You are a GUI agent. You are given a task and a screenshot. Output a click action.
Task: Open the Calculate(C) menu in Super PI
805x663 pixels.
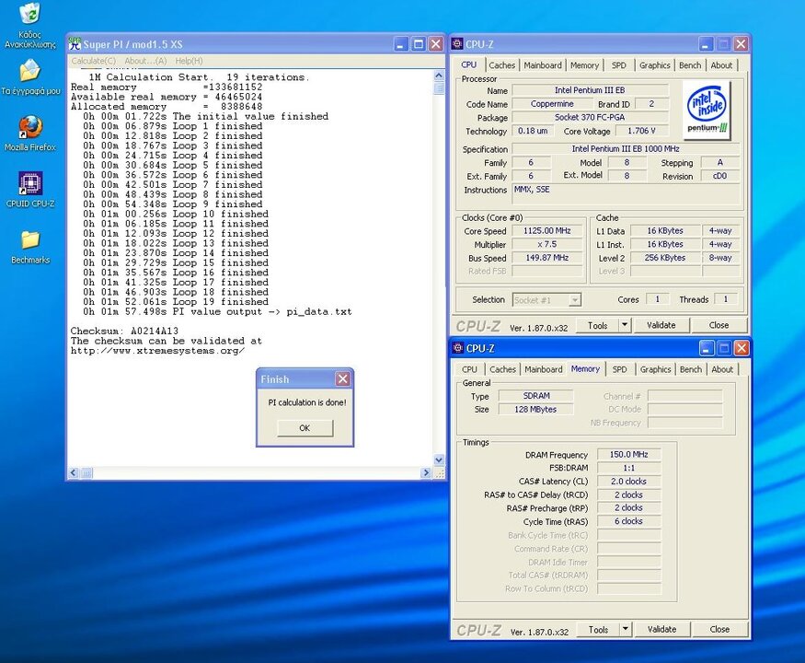pos(94,61)
